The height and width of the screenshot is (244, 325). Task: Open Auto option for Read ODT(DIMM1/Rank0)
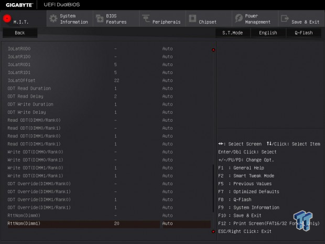click(167, 136)
